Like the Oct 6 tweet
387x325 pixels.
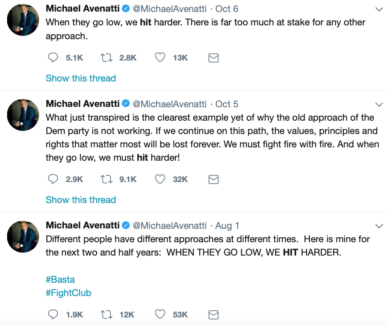pos(160,57)
